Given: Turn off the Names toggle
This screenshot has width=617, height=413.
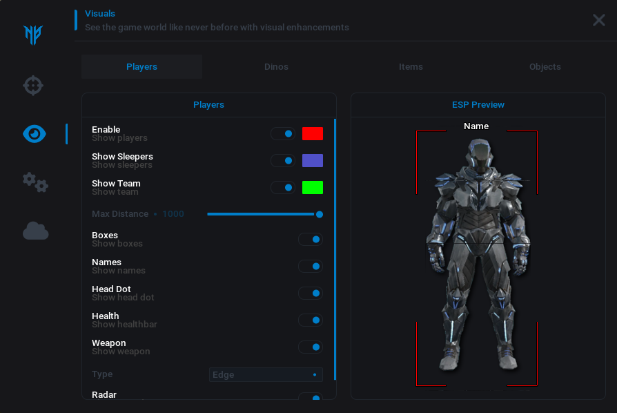Looking at the screenshot, I should pyautogui.click(x=311, y=266).
